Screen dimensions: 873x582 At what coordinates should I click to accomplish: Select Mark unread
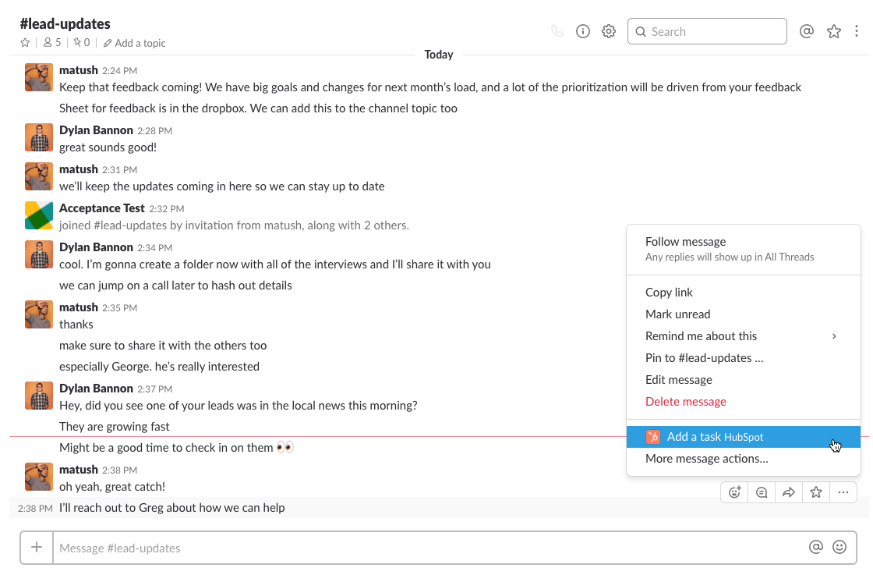(744, 314)
